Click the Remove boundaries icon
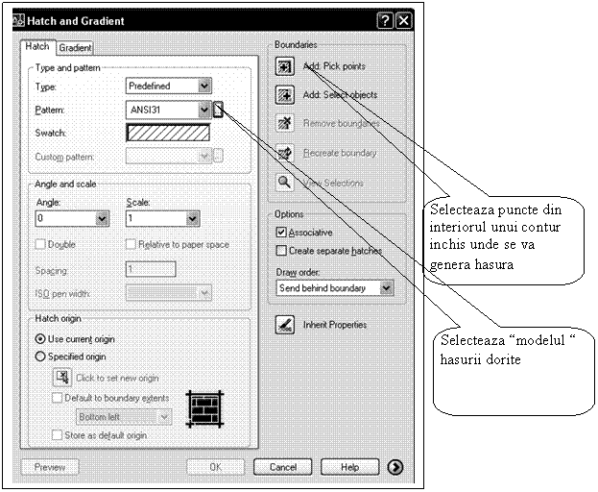This screenshot has width=598, height=492. [284, 123]
